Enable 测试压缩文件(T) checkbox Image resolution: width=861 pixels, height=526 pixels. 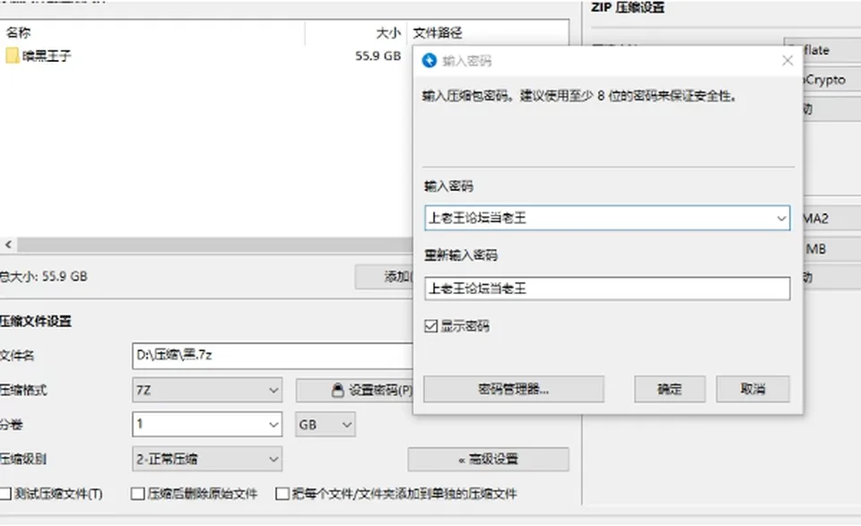[5, 494]
